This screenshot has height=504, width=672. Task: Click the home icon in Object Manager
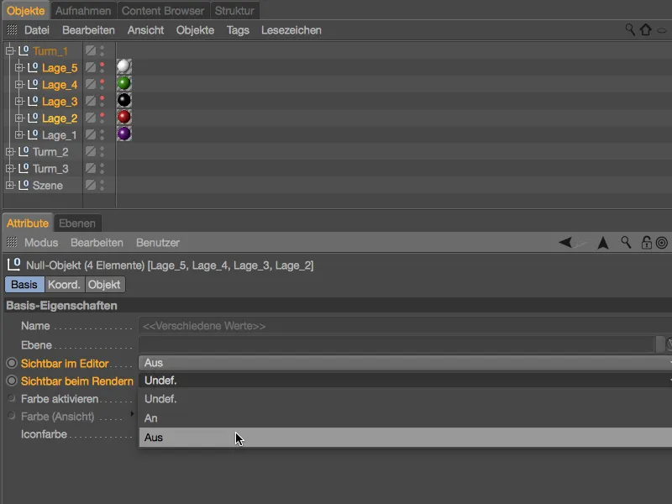(645, 29)
